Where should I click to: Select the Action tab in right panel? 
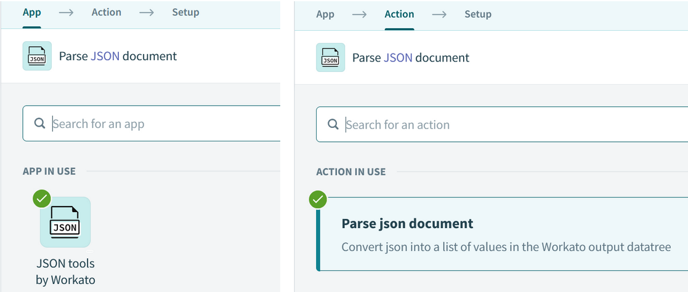coord(399,14)
